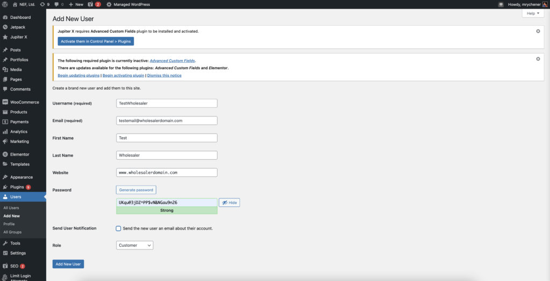Dismiss the inactive plugin notice with X
The height and width of the screenshot is (281, 550).
(538, 59)
